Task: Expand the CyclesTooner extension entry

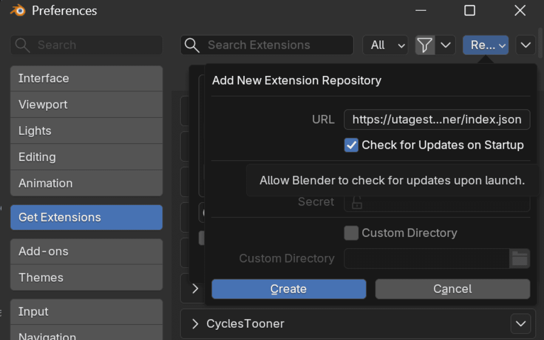Action: coord(195,324)
